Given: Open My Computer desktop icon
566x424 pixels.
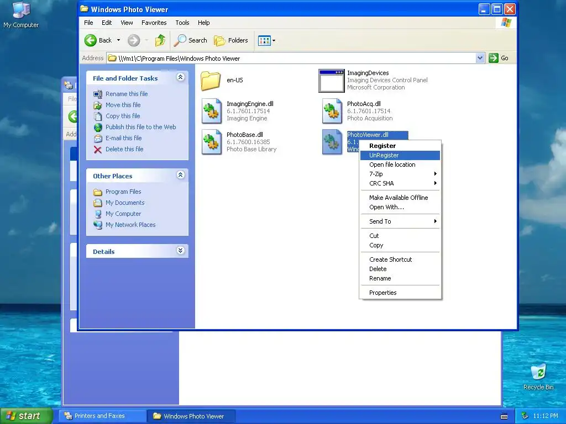Looking at the screenshot, I should pyautogui.click(x=21, y=14).
